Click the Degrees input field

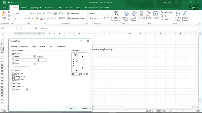coord(75,74)
